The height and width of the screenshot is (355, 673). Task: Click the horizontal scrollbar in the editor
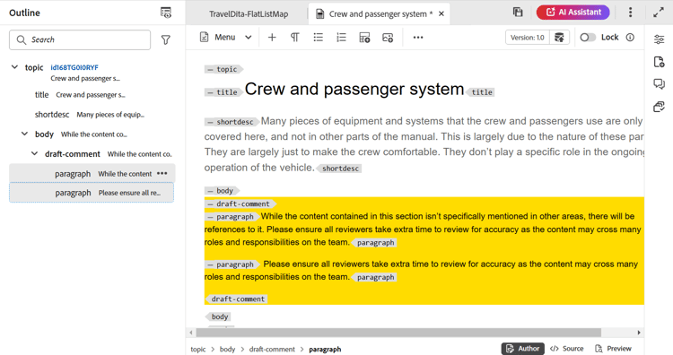398,333
